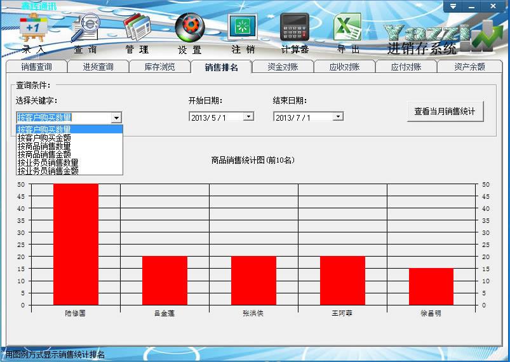The width and height of the screenshot is (510, 362).
Task: Choose 按业务员销售金额 in the list
Action: point(70,170)
